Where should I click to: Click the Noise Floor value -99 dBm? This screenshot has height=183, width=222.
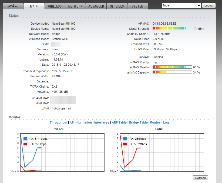(158, 39)
